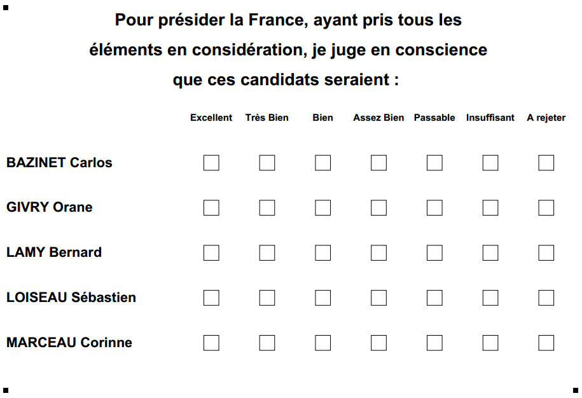The image size is (582, 398).
Task: Mark GIVRY Orane as Insuffisant
Action: [490, 208]
